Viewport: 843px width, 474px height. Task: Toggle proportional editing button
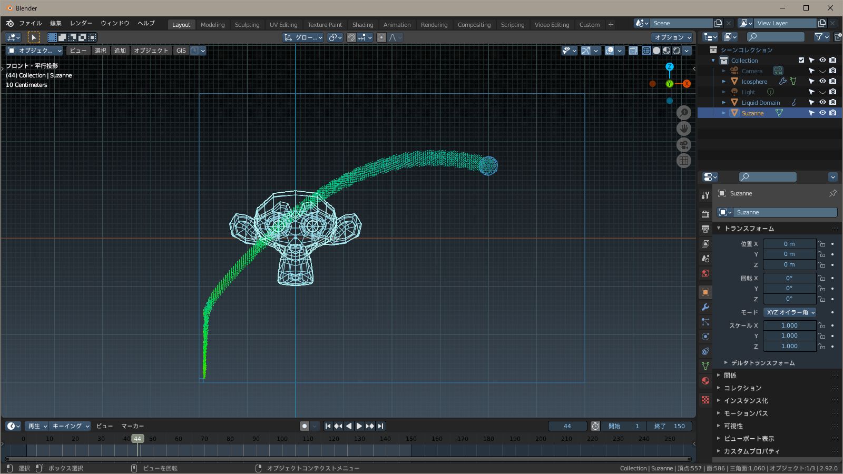coord(381,37)
